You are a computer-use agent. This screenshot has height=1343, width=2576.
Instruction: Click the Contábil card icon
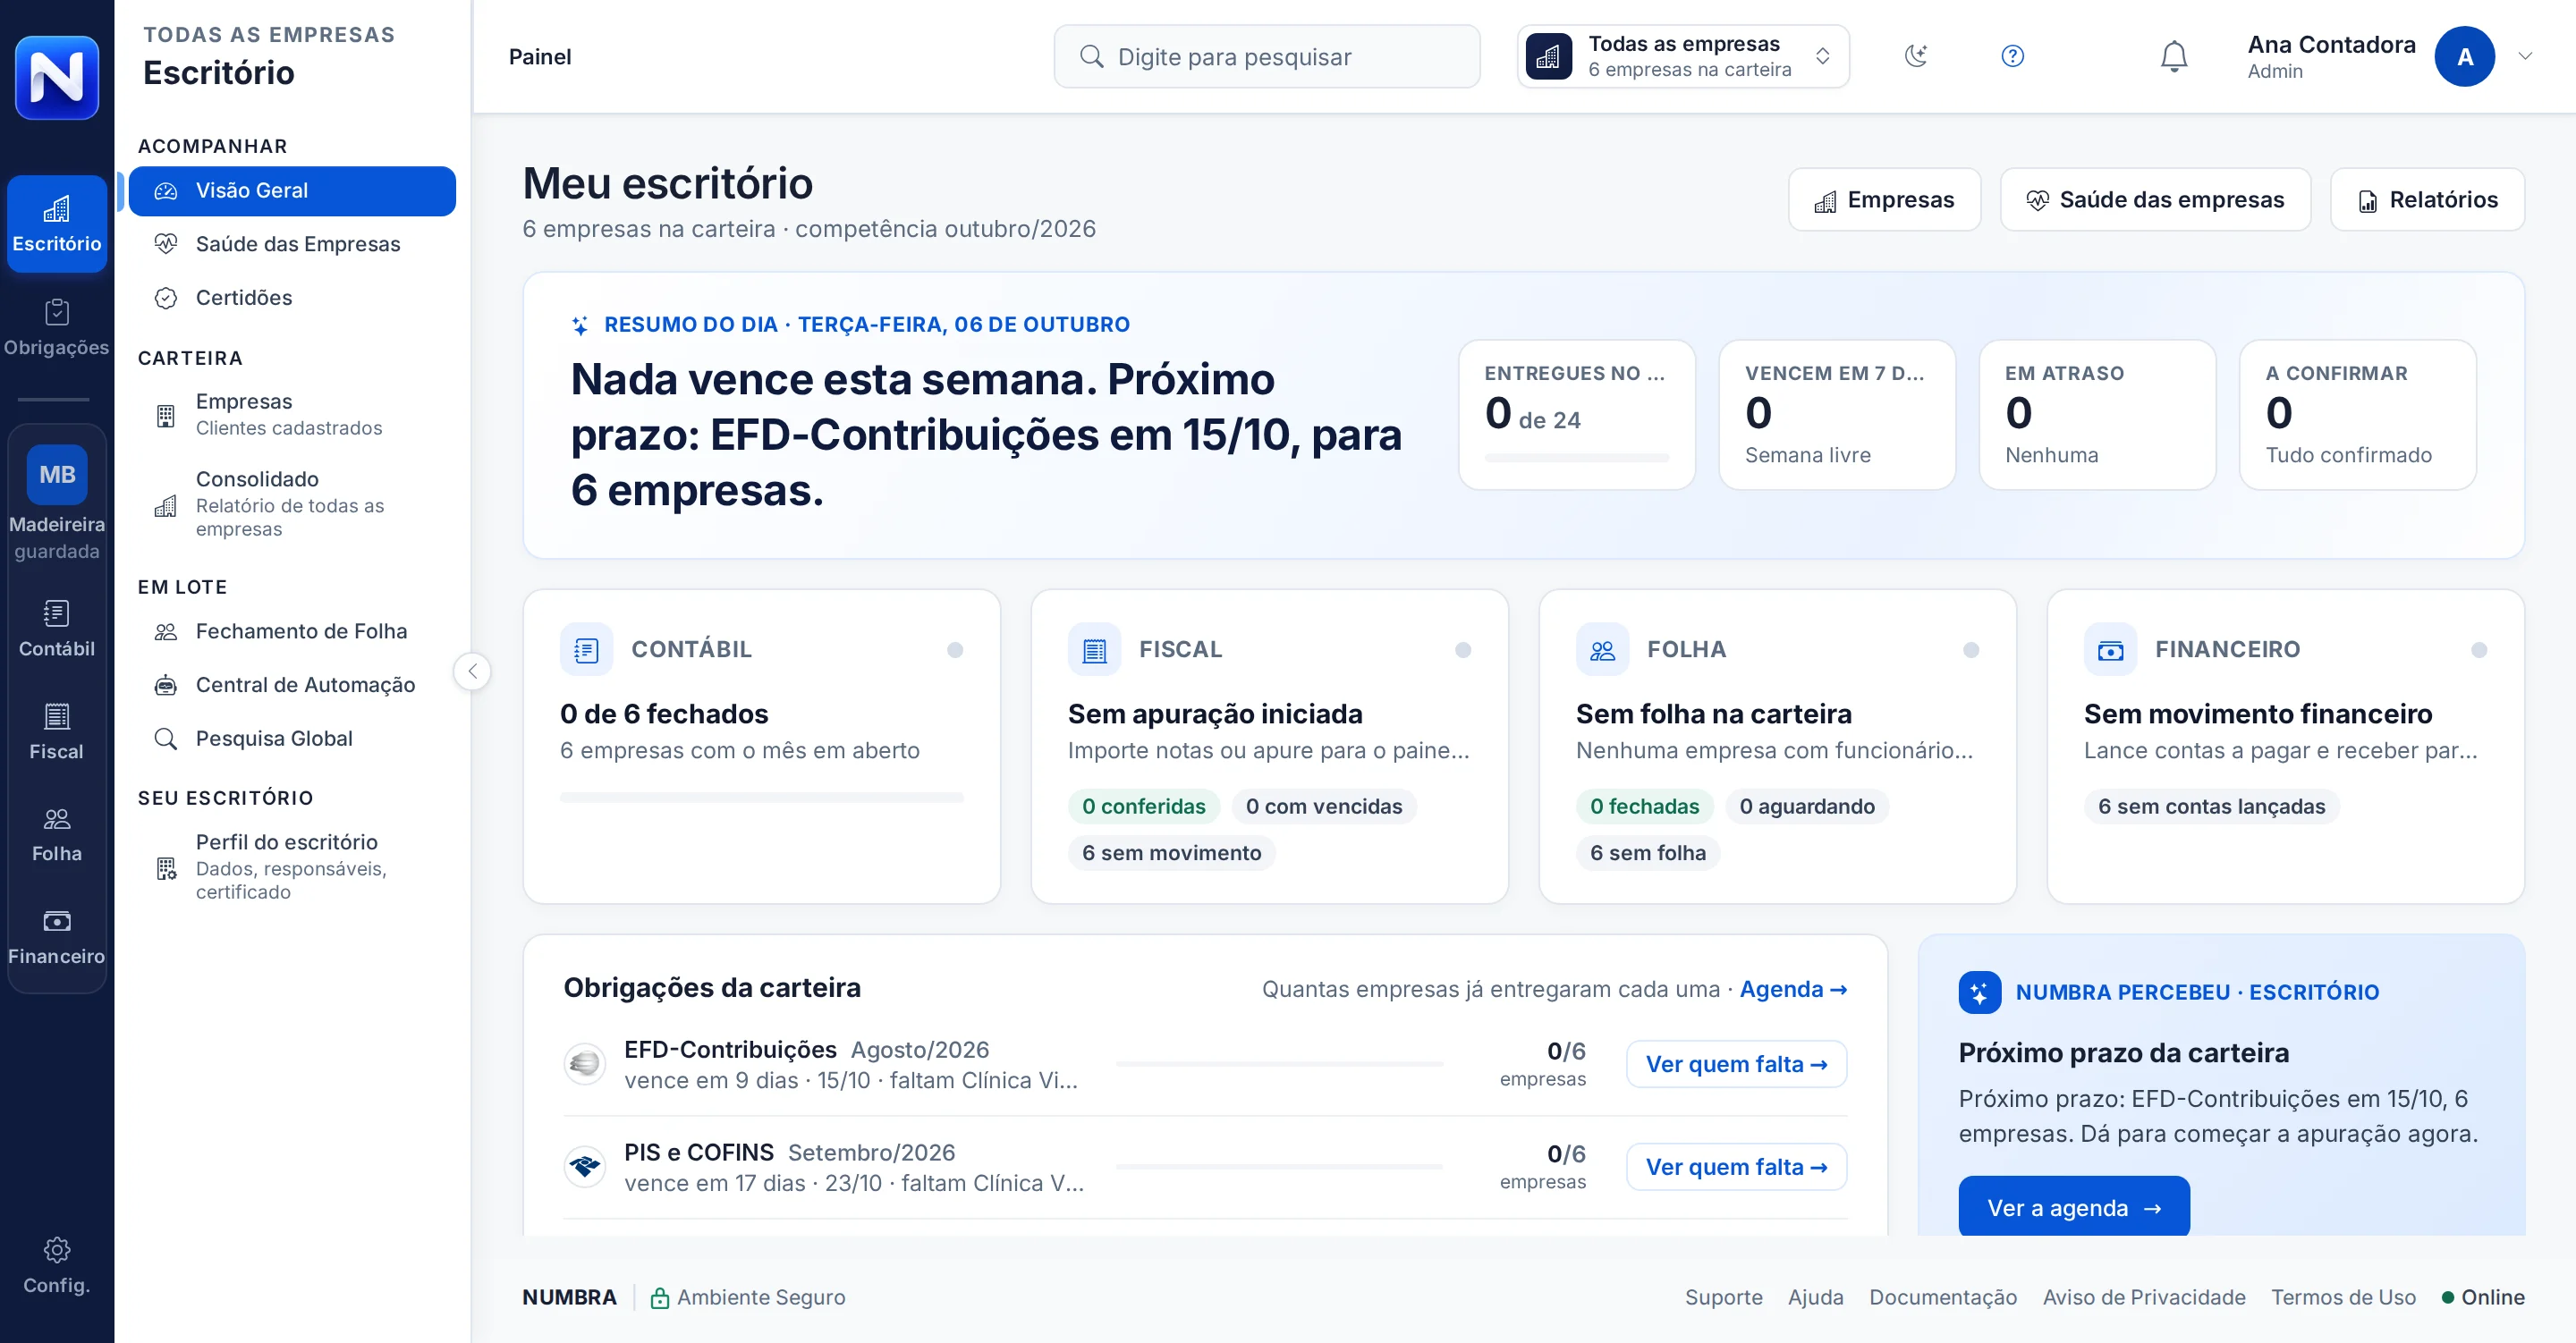(586, 649)
